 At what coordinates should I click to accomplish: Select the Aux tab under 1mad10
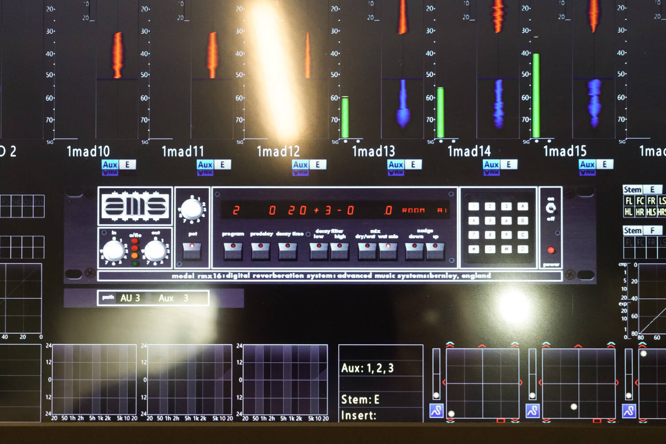pos(110,165)
